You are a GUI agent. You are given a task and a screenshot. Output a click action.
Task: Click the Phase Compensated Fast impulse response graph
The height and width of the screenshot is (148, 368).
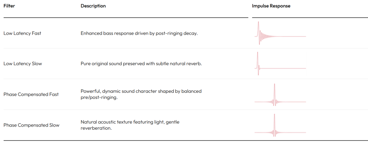pos(280,95)
